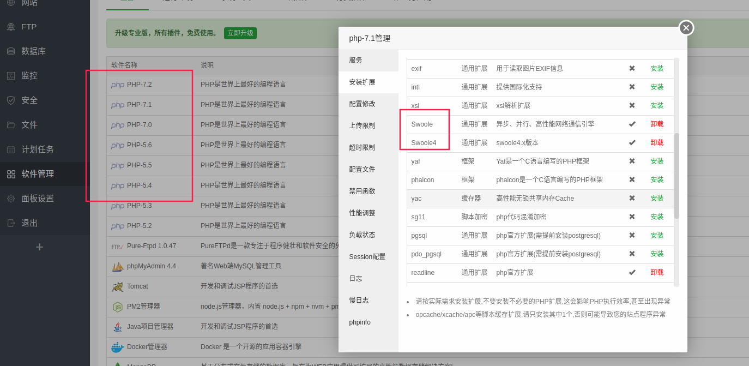The width and height of the screenshot is (749, 366).
Task: Click the Tomcat cat icon
Action: [118, 286]
